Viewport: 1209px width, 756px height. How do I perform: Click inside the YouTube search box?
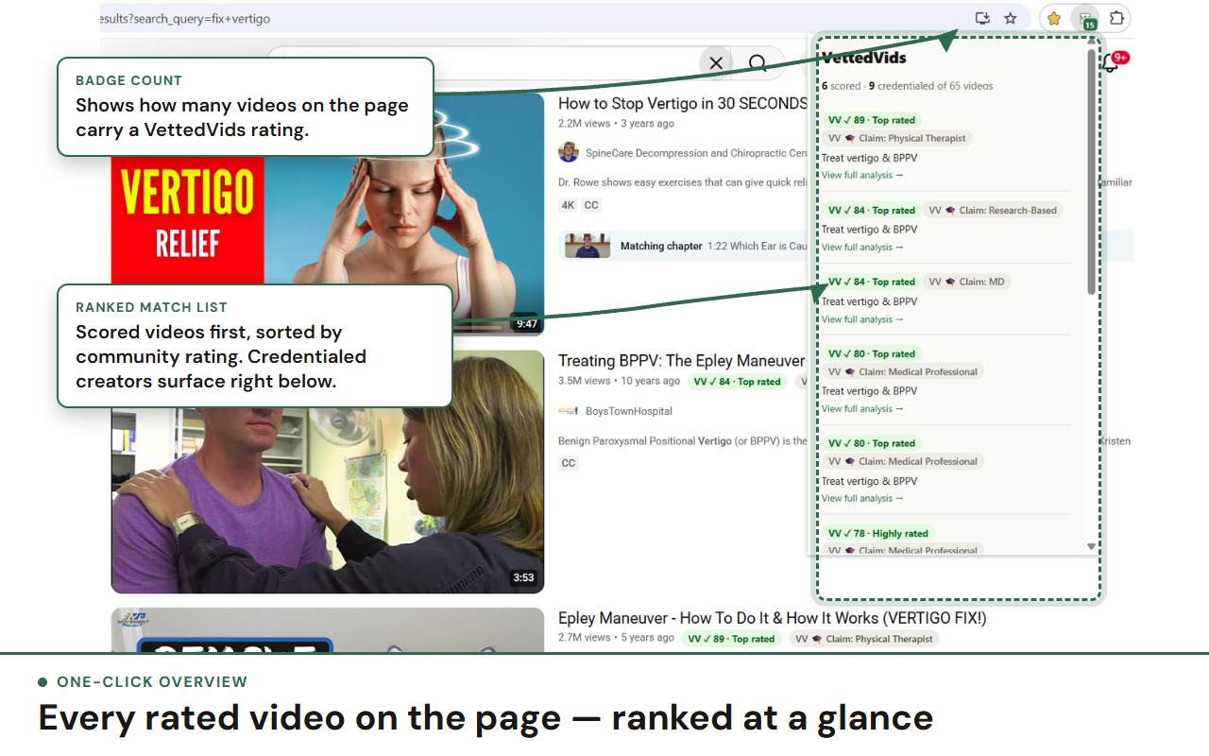(482, 63)
